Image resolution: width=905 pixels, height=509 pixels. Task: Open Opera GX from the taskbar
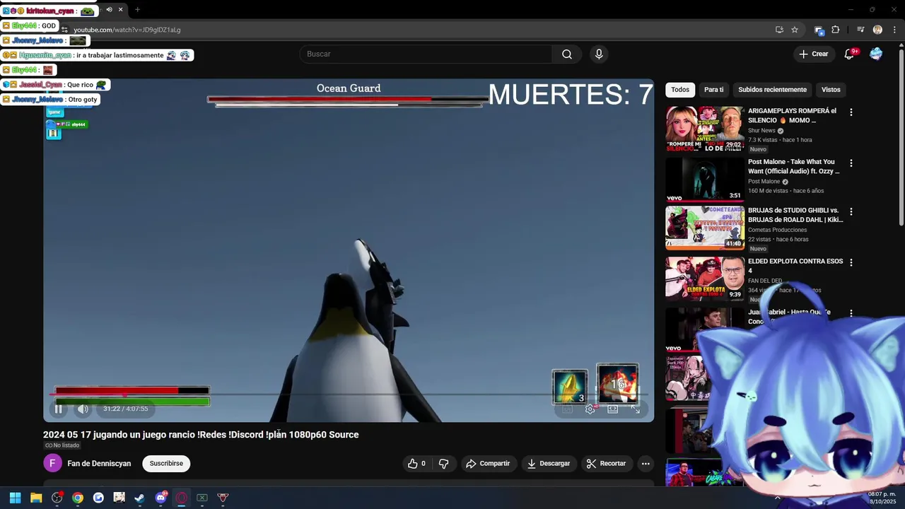(182, 498)
